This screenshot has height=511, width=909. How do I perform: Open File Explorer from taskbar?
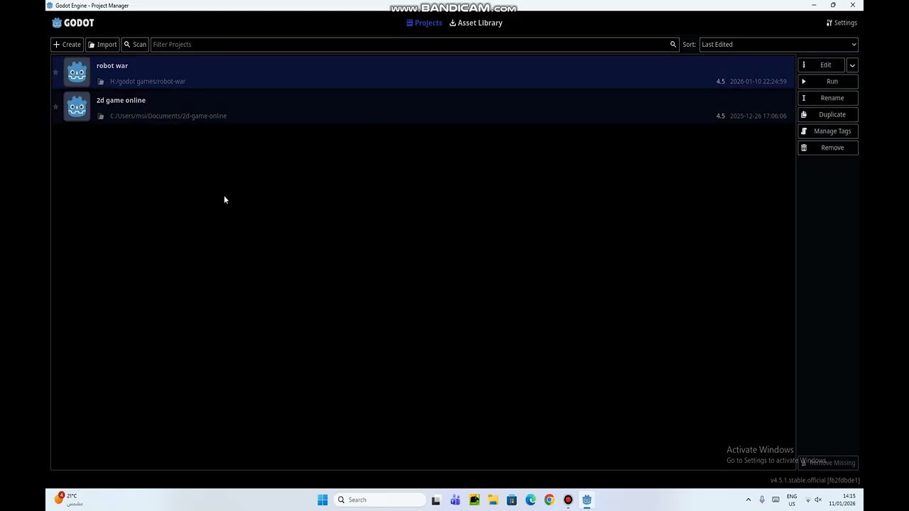(x=493, y=500)
